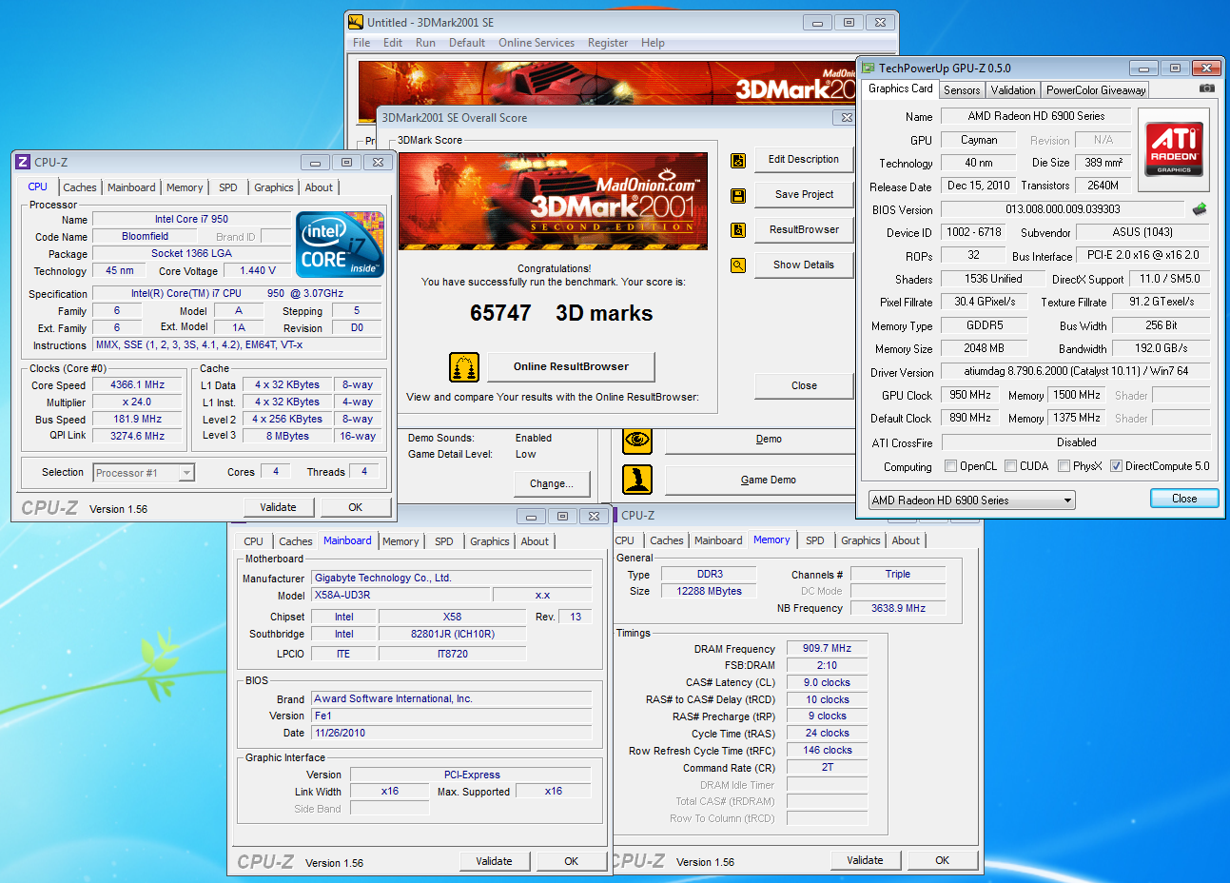The width and height of the screenshot is (1230, 883).
Task: Click the GPU-Z screenshot camera icon
Action: click(x=1206, y=88)
